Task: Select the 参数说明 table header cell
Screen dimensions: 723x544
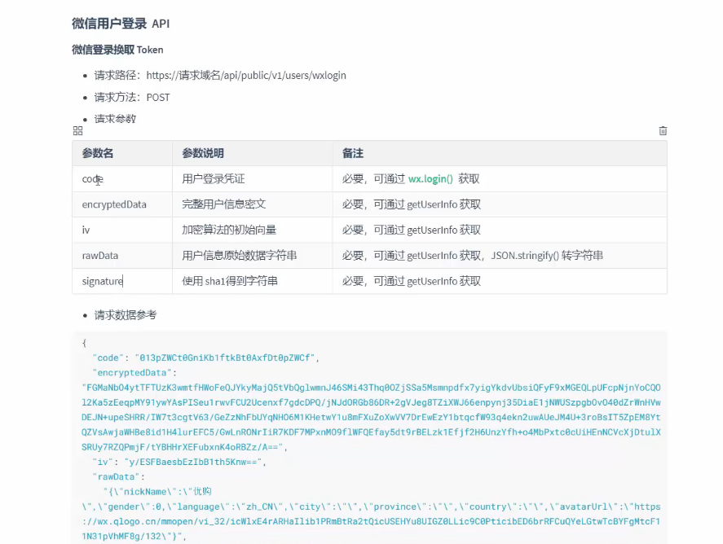Action: [x=252, y=153]
